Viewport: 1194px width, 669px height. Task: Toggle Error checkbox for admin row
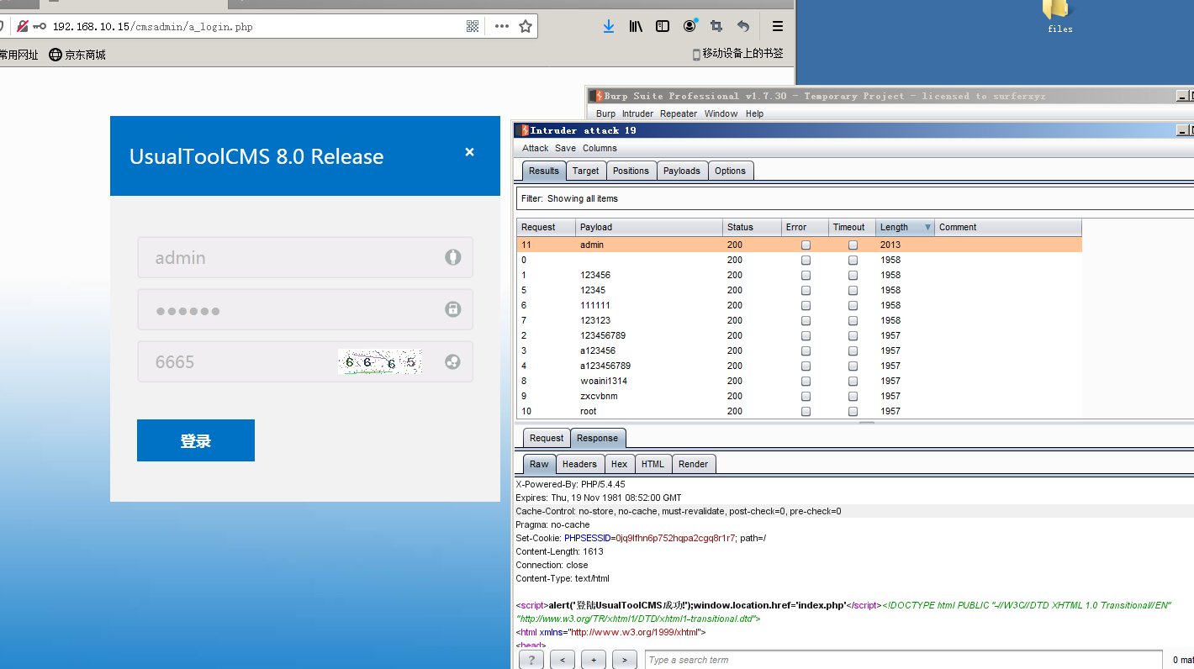click(806, 245)
